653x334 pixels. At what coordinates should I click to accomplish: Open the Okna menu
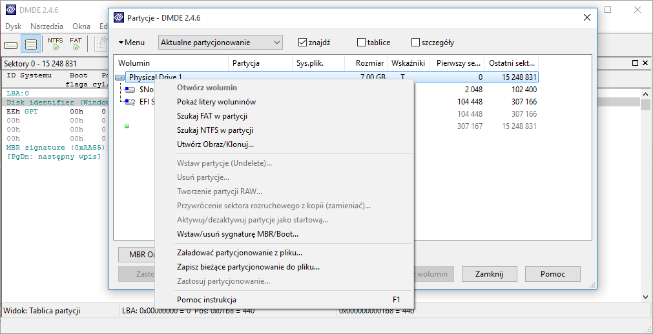pyautogui.click(x=81, y=26)
